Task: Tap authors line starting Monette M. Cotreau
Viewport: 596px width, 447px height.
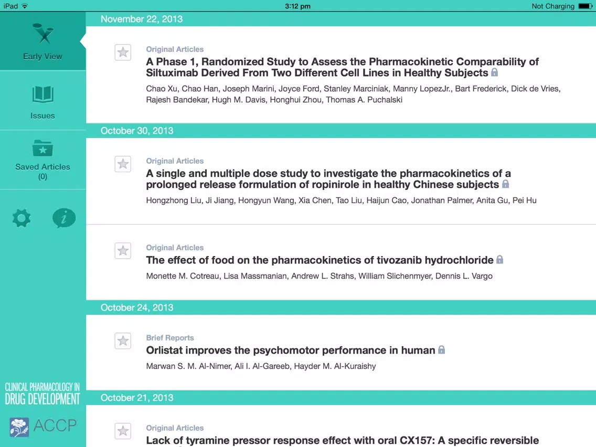Action: coord(320,276)
